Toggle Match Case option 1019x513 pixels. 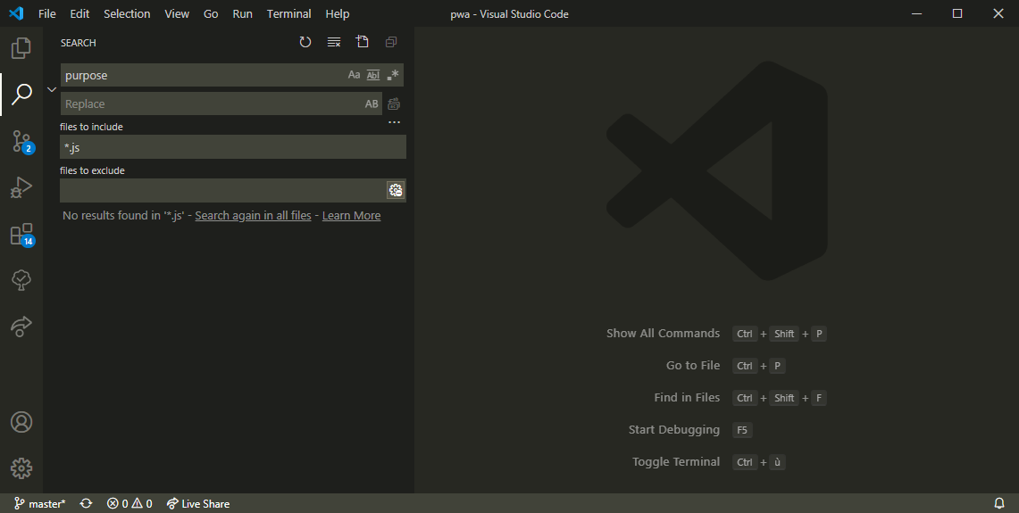tap(354, 75)
